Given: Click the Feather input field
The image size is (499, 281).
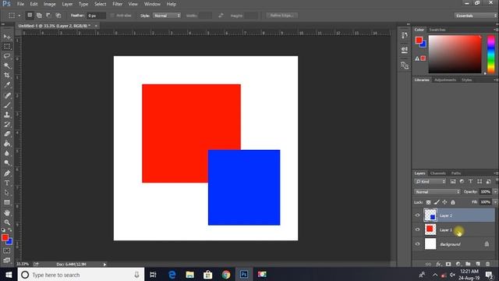Looking at the screenshot, I should [96, 16].
